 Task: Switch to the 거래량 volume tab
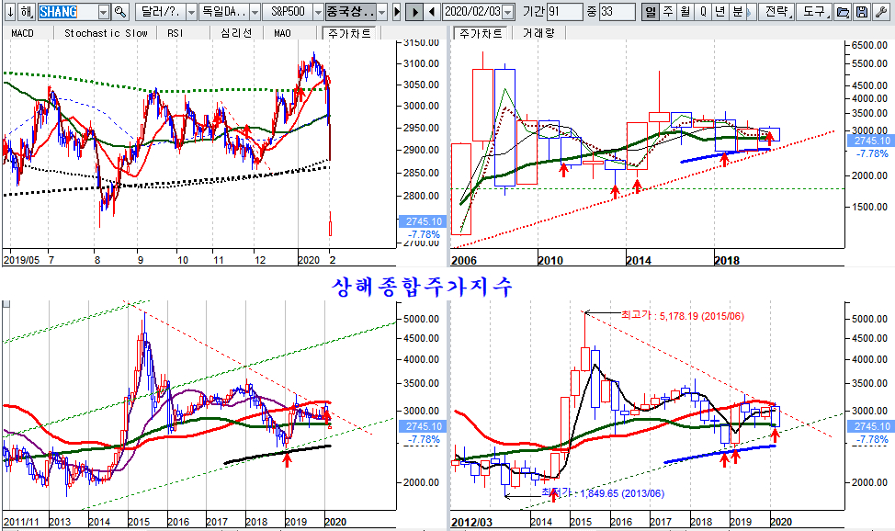coord(538,33)
